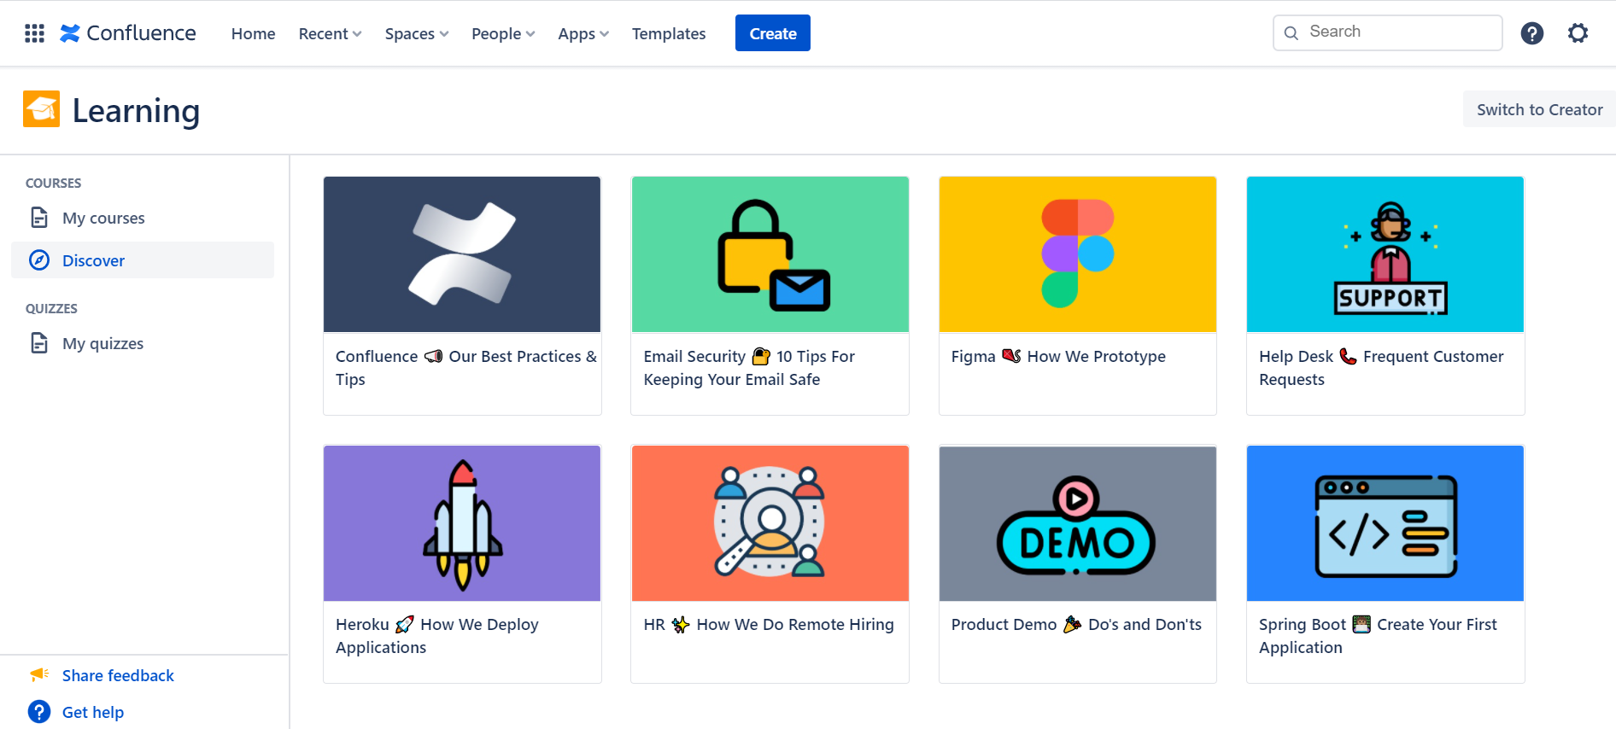The height and width of the screenshot is (729, 1616).
Task: Click the Learning graduation cap icon
Action: (41, 109)
